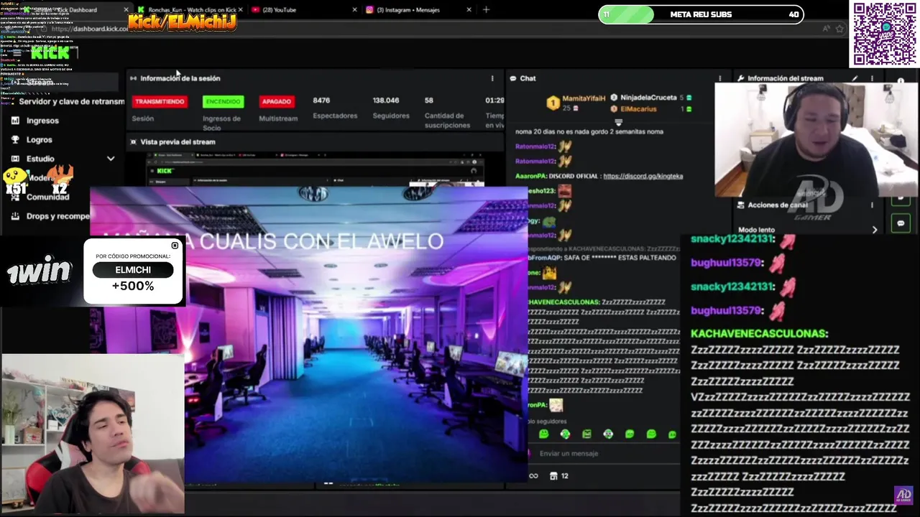Screen dimensions: 920x517
Task: Open the Comunidad sidebar section
Action: coord(48,197)
